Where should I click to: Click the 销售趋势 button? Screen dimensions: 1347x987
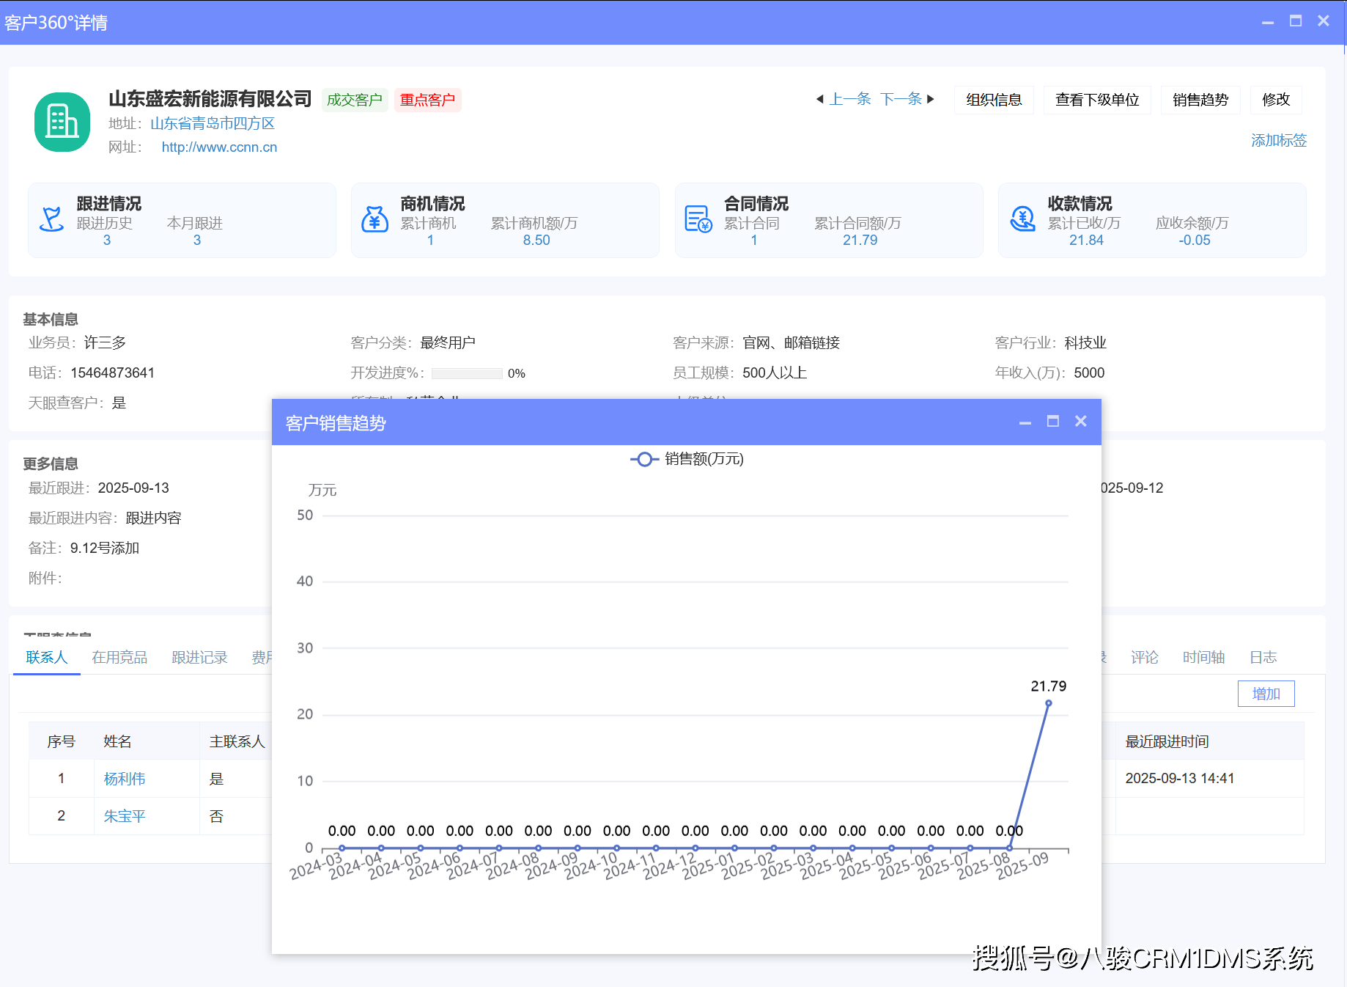(x=1200, y=100)
